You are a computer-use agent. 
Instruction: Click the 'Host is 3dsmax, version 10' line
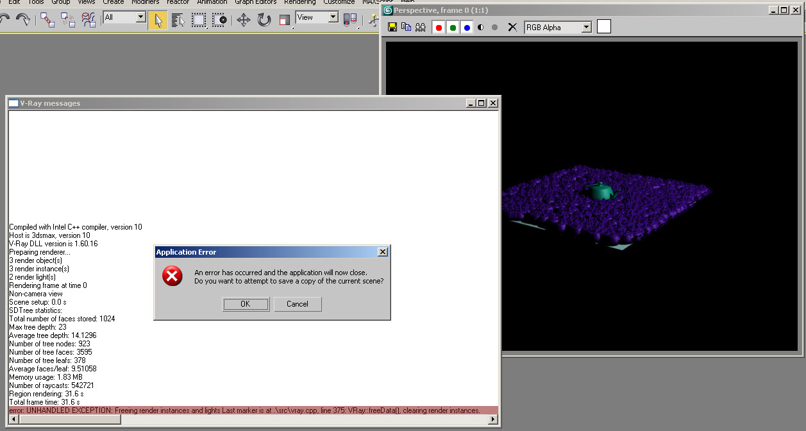(50, 235)
